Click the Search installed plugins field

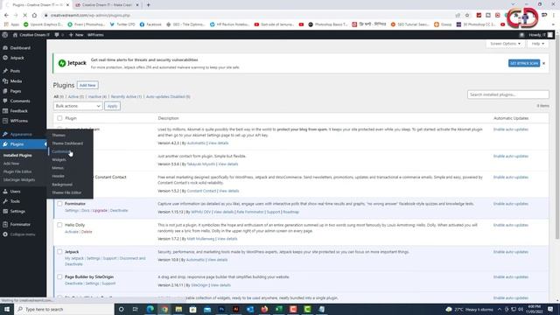[x=508, y=94]
